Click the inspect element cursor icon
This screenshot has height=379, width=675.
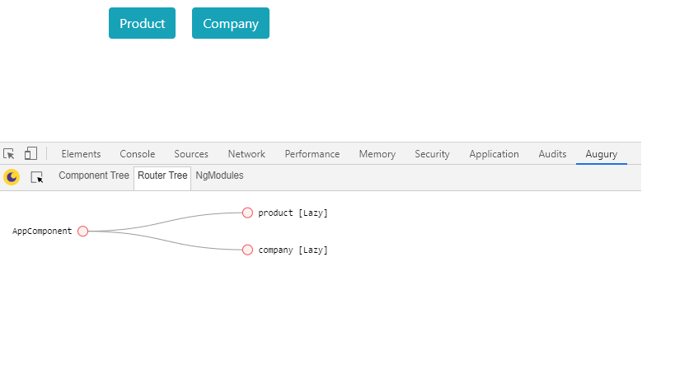[x=9, y=154]
